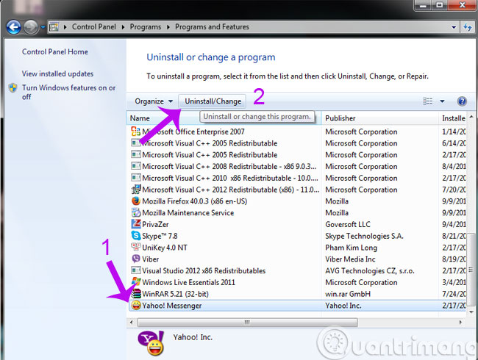Viewport: 478px width, 360px height.
Task: Click the Yahoo! Messenger smiley icon
Action: click(x=135, y=305)
